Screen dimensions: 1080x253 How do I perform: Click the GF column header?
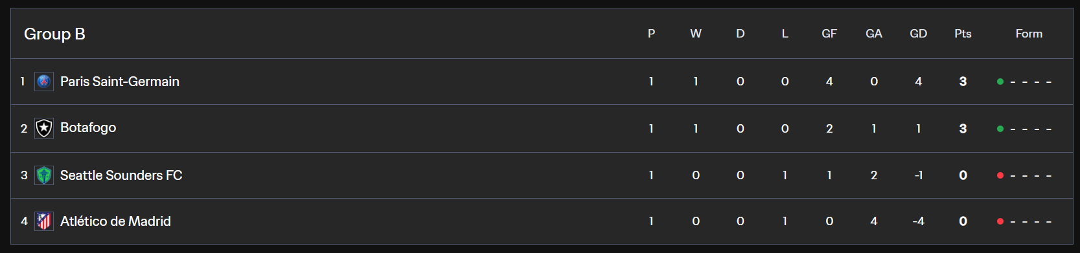(x=829, y=34)
